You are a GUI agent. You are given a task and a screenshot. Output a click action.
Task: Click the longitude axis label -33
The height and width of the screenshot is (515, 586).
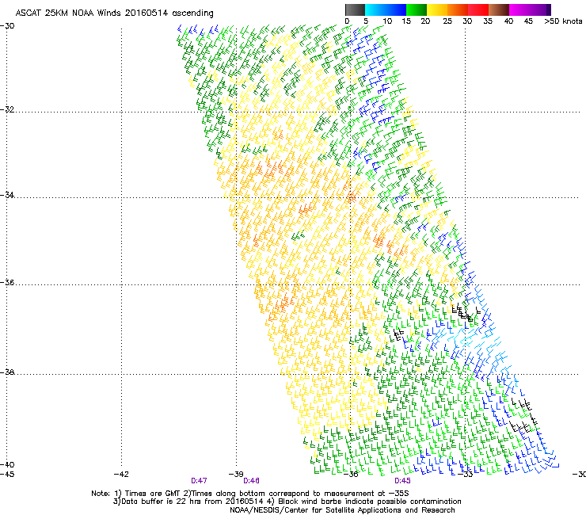[x=466, y=475]
